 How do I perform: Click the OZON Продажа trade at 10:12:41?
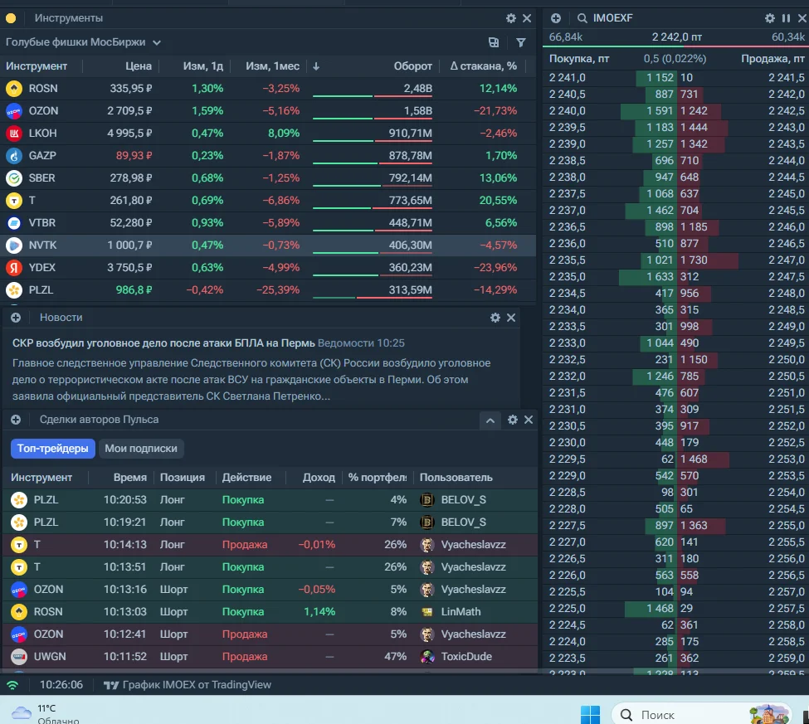tap(270, 634)
